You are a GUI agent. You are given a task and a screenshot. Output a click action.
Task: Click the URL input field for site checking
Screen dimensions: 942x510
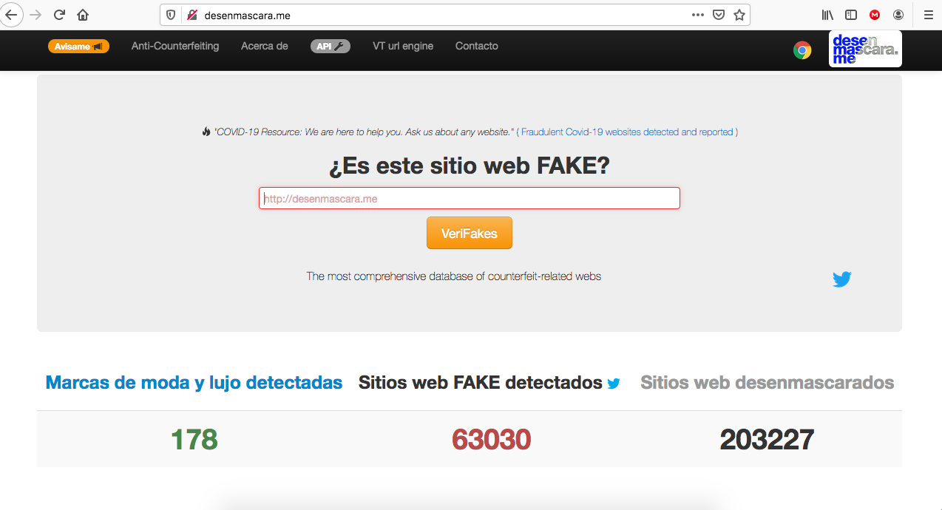(x=469, y=198)
